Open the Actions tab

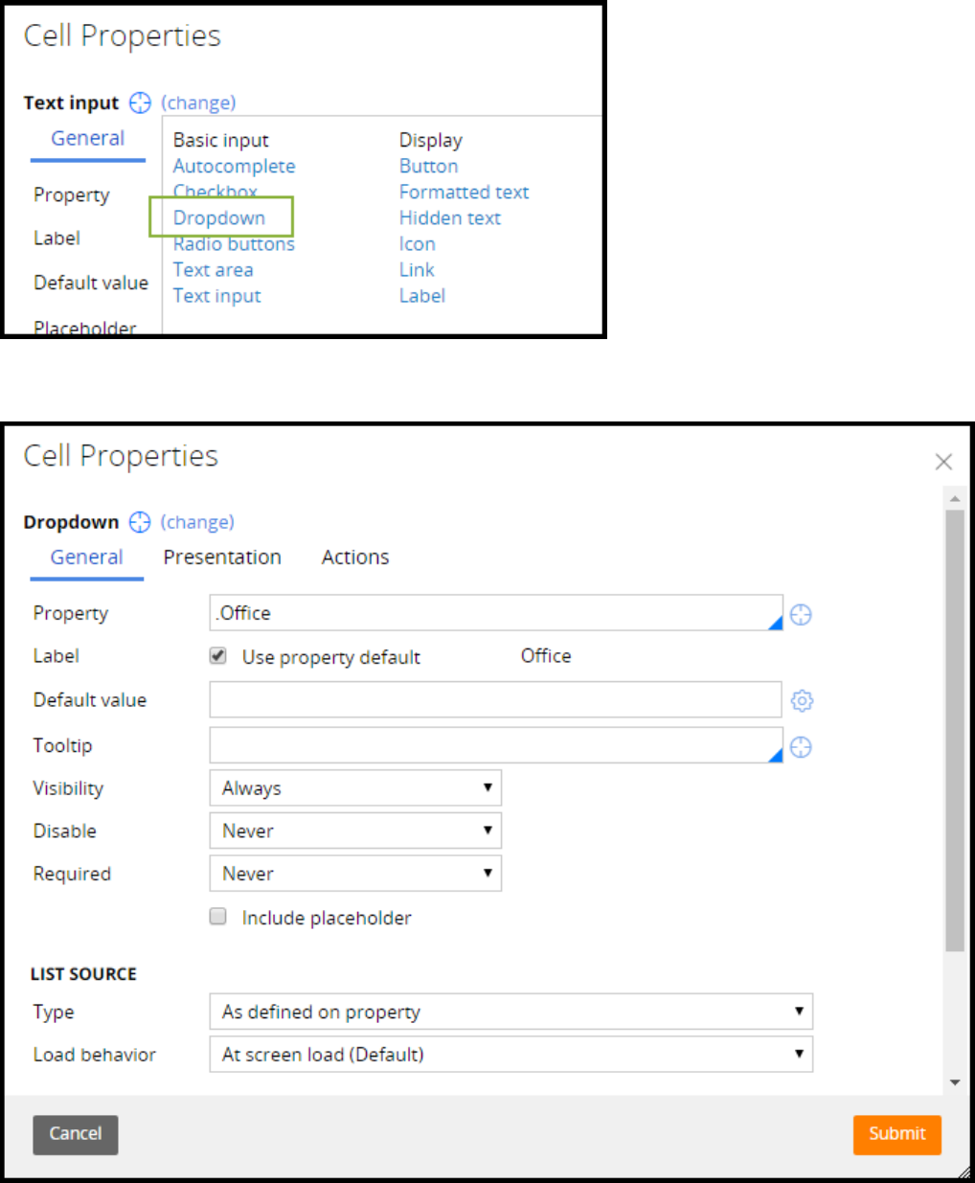(x=355, y=557)
